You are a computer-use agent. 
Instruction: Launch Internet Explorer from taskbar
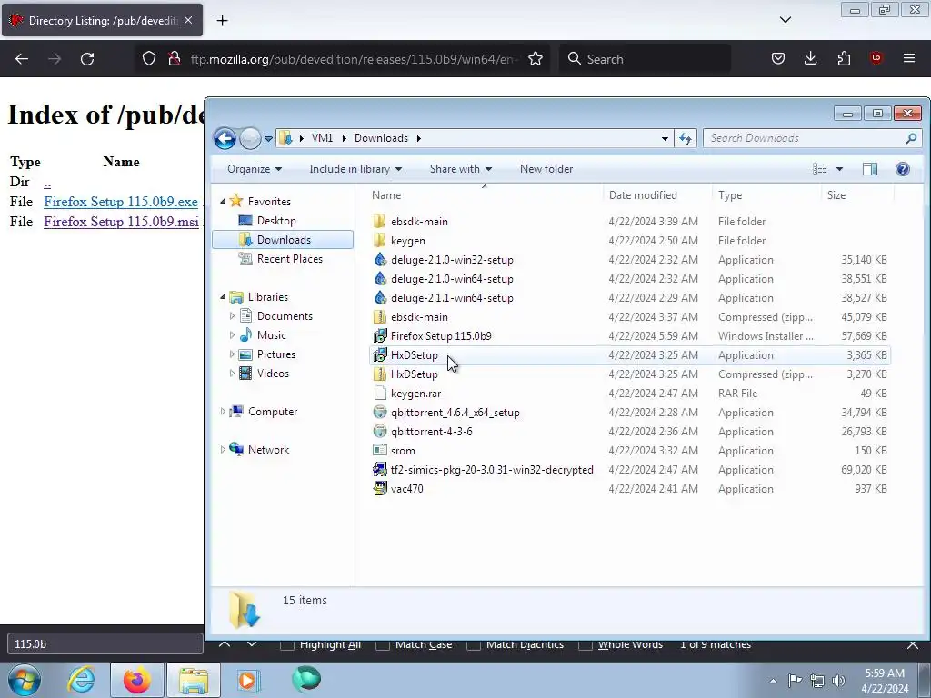point(81,680)
